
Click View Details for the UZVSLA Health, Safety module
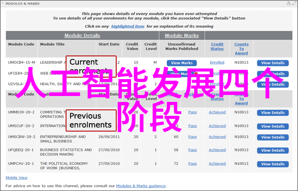click(273, 85)
